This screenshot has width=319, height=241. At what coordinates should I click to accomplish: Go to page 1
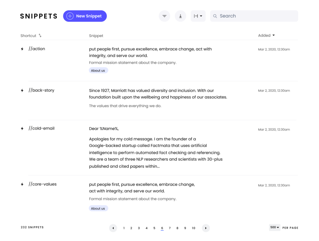124,228
